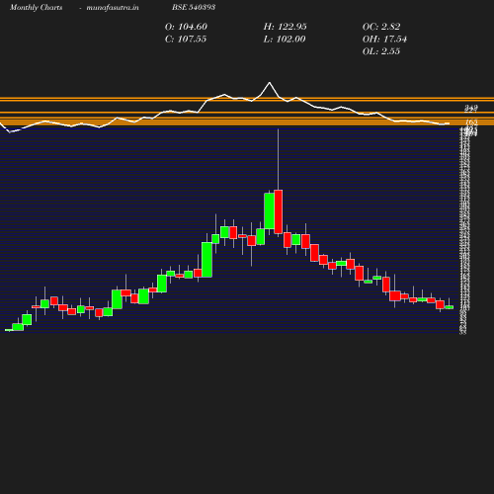Click the 'Monthly Charts' title text
Viewport: 494px width, 494px height.
pyautogui.click(x=37, y=7)
